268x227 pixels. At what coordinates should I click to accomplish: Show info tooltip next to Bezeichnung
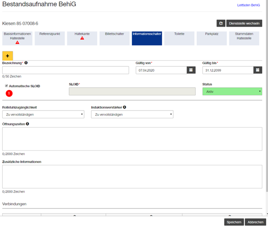tap(26, 63)
